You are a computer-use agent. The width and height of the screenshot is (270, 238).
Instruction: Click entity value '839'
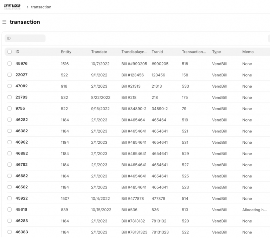[x=64, y=210]
